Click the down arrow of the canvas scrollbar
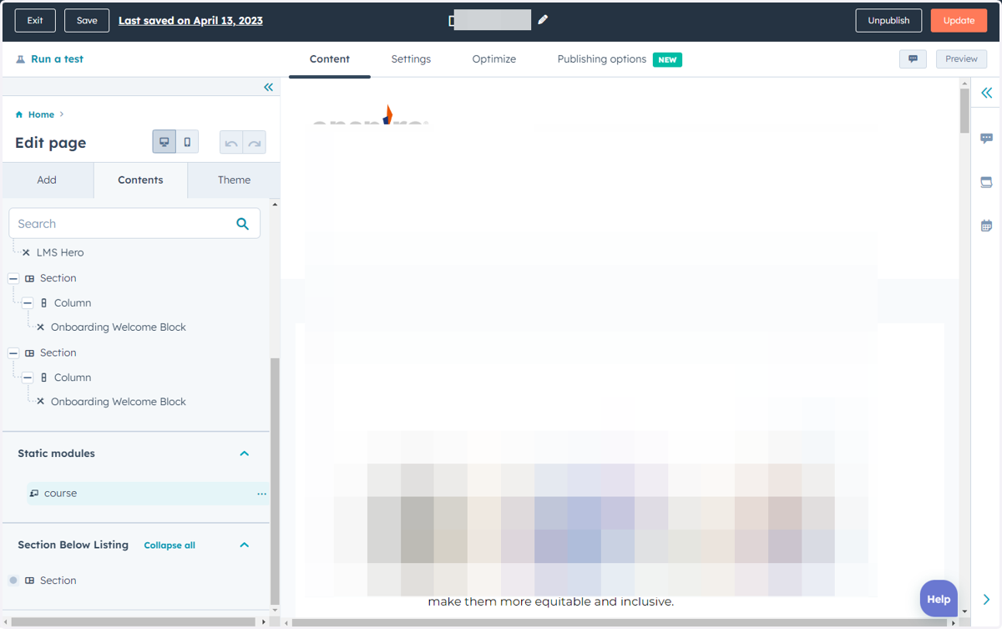 [x=964, y=611]
